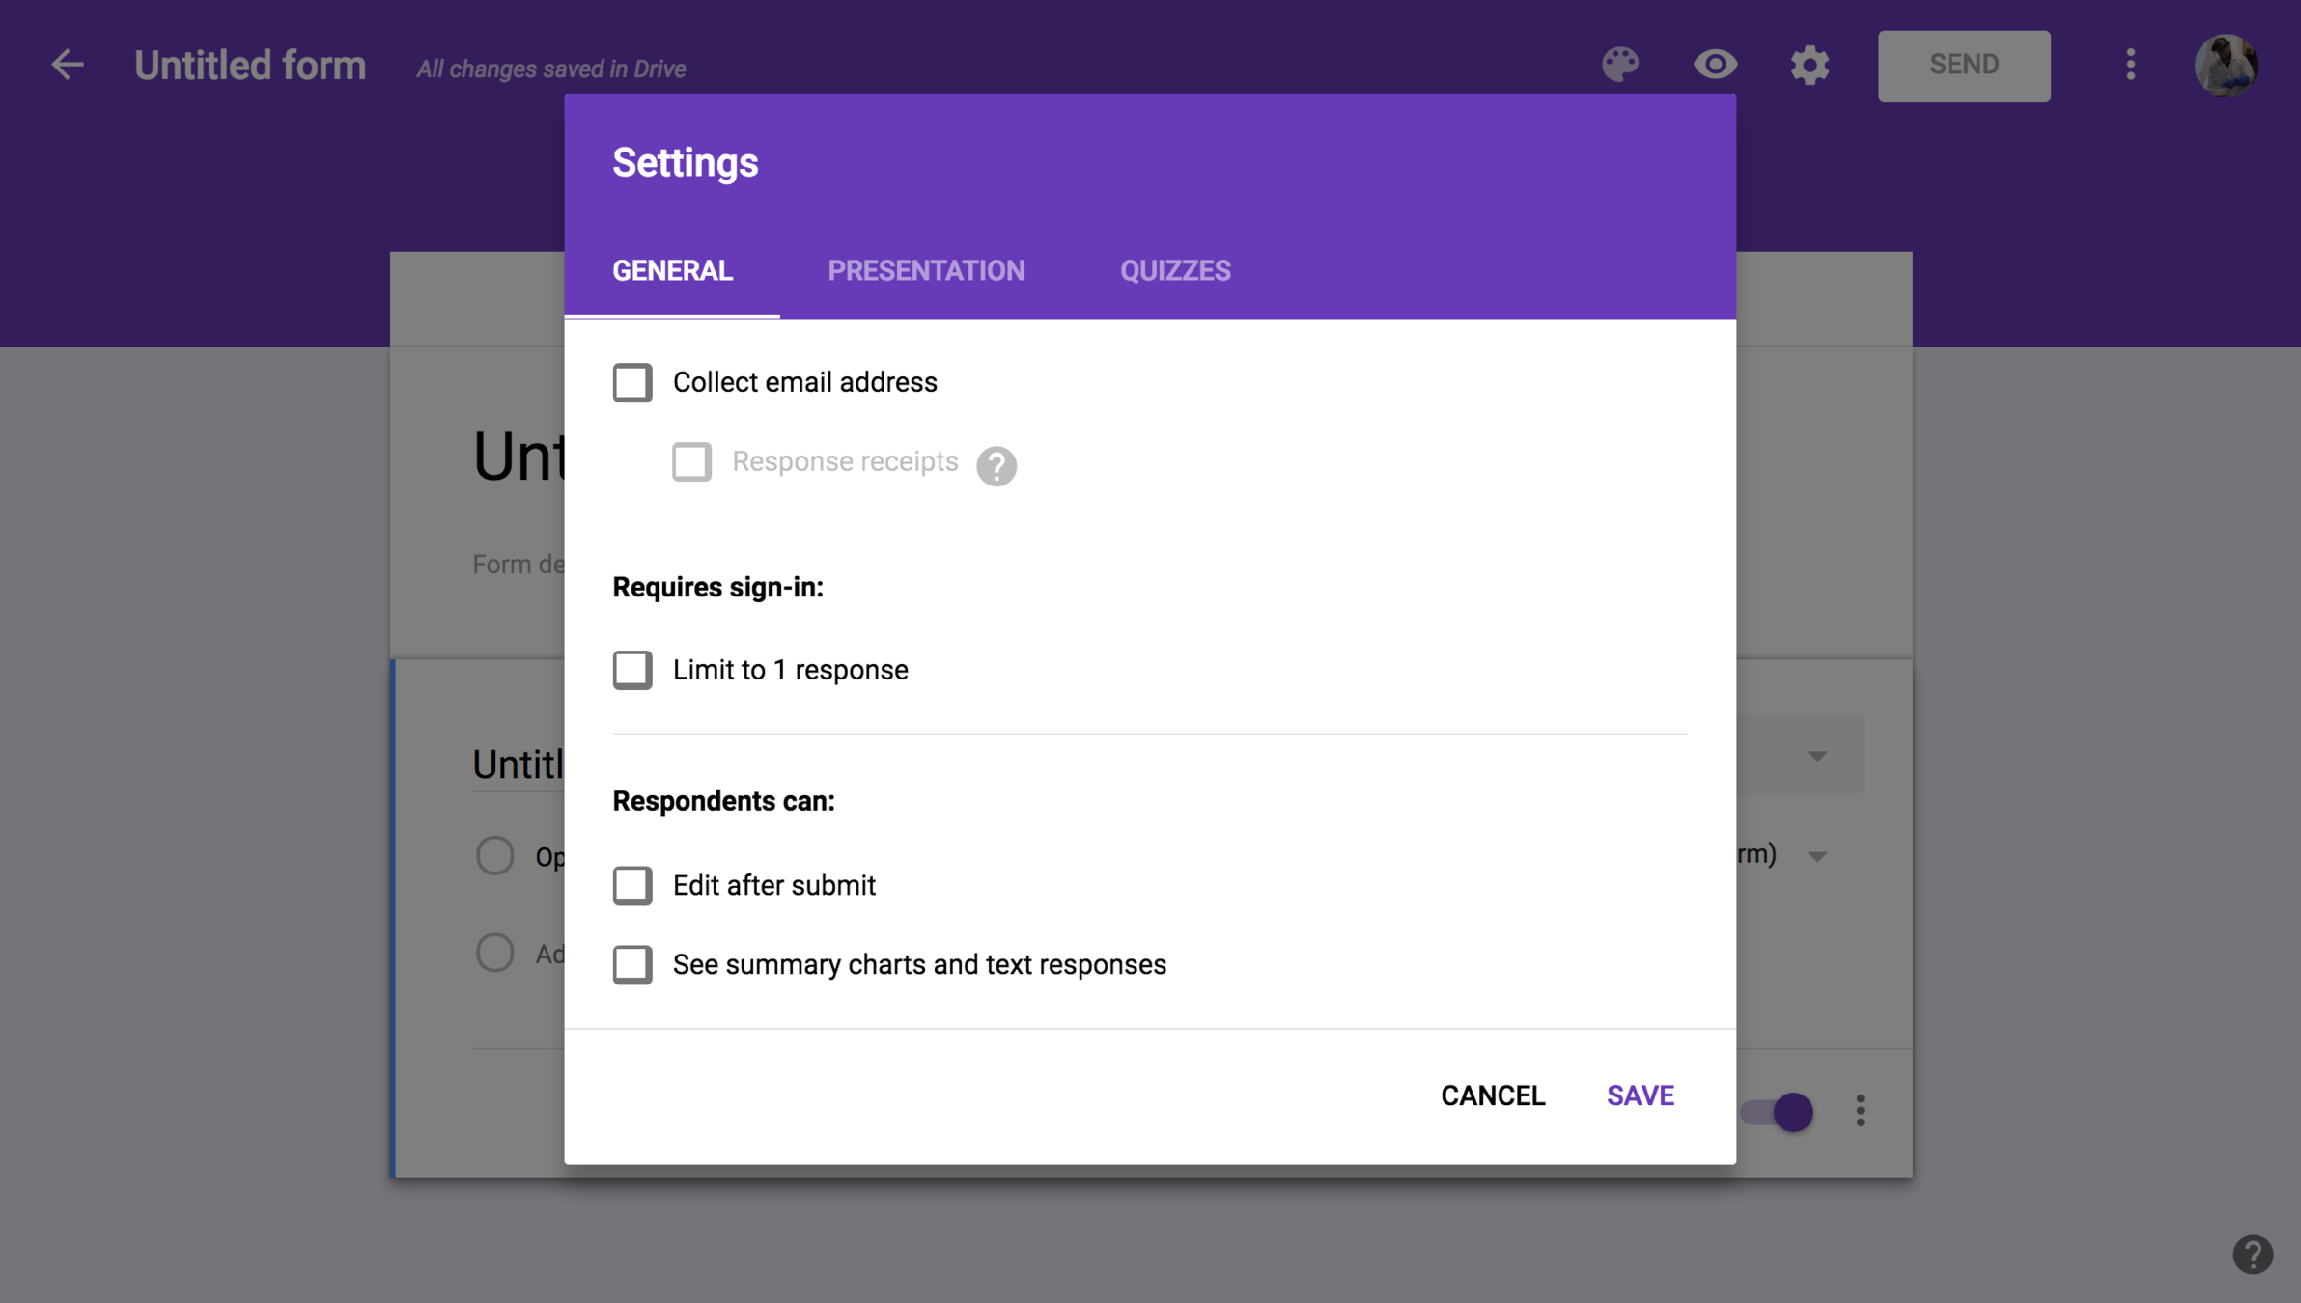This screenshot has height=1303, width=2301.
Task: Check Limit to 1 response
Action: pos(632,670)
